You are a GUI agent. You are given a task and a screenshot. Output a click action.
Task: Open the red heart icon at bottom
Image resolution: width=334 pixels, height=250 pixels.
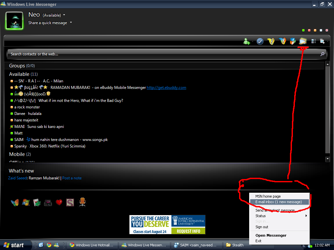coord(59,202)
